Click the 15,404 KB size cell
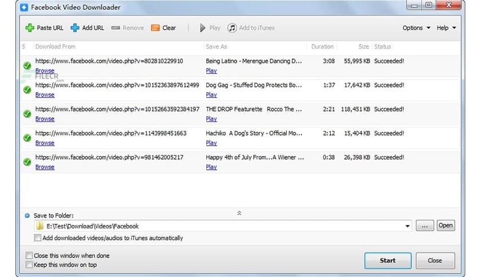This screenshot has width=479, height=277. [357, 133]
